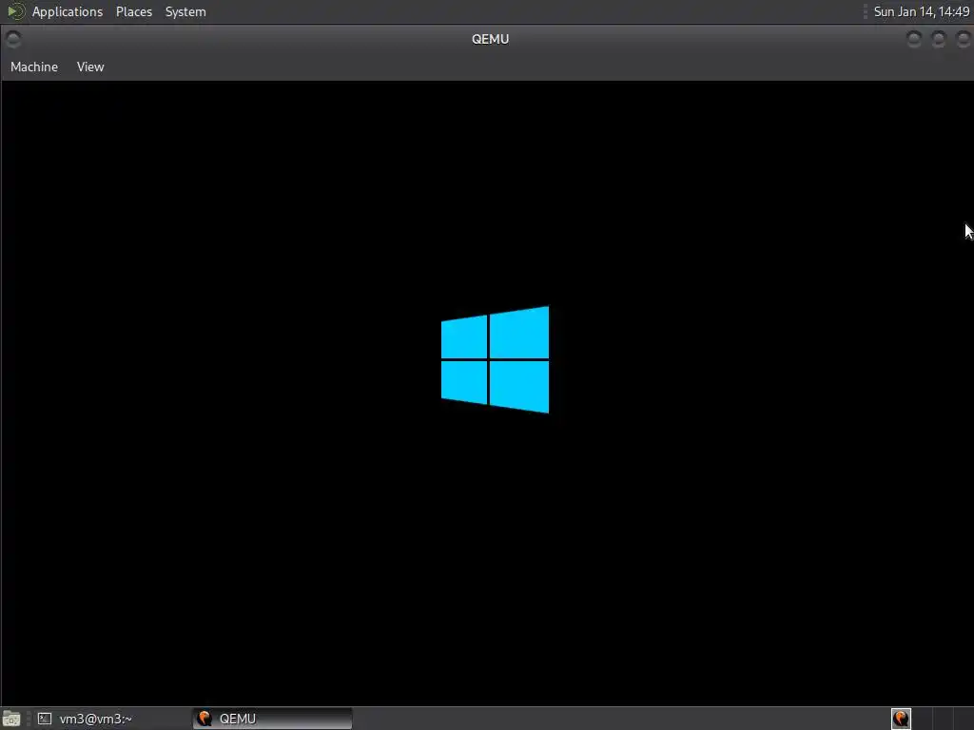Image resolution: width=974 pixels, height=730 pixels.
Task: Click the show desktop icon in bottom panel
Action: 11,719
